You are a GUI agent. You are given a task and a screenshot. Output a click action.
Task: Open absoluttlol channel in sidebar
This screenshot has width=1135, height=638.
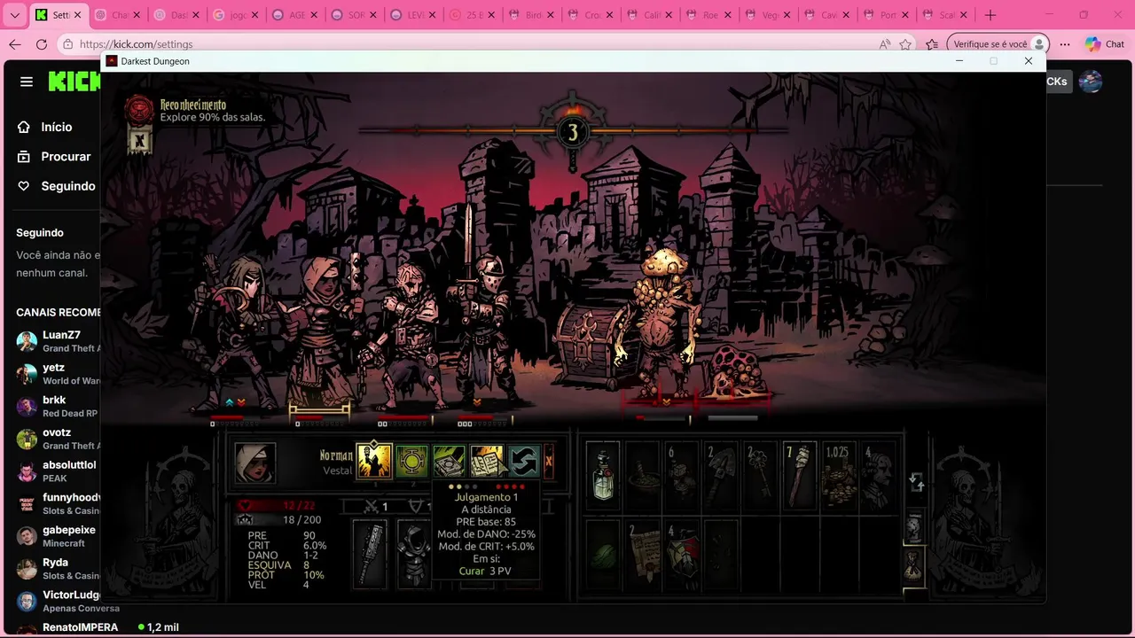click(56, 471)
